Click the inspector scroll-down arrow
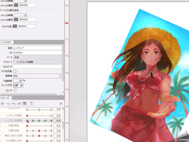Viewport: 189px width, 142px height. 63,92
